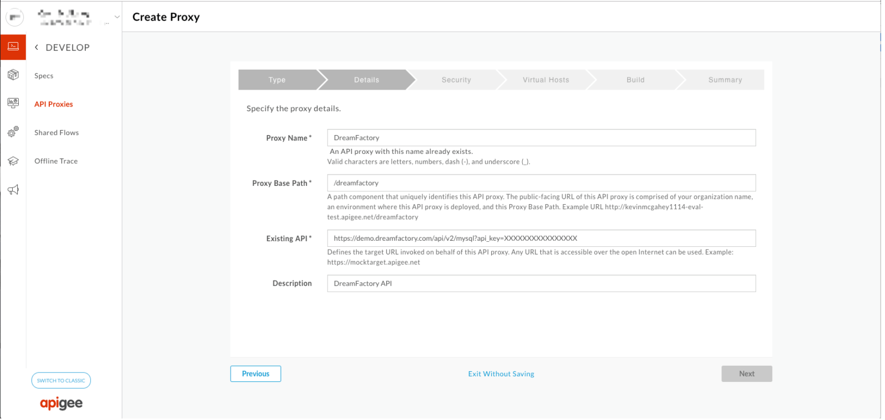This screenshot has width=885, height=420.
Task: Collapse the DEVELOP menu back chevron
Action: click(37, 48)
